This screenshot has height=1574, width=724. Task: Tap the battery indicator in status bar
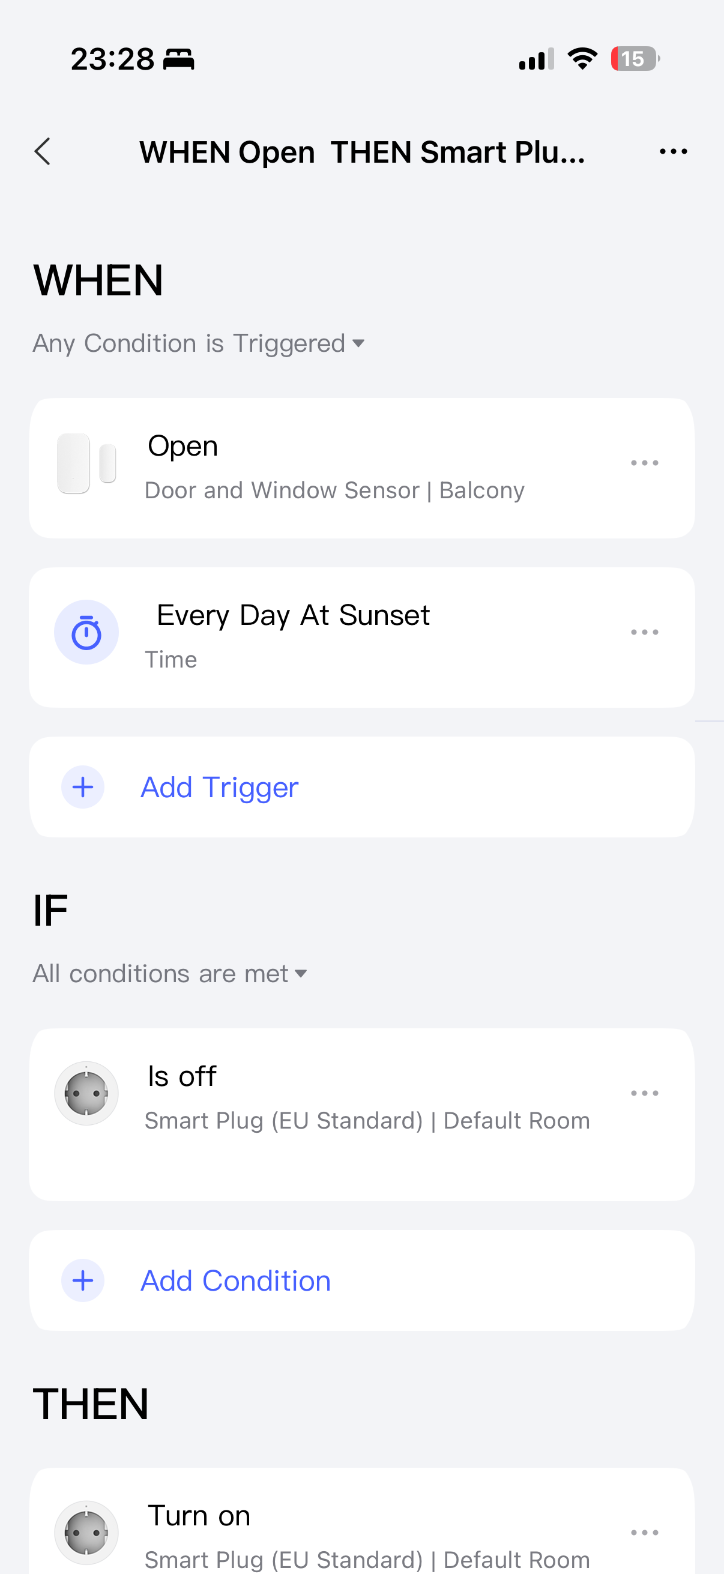click(634, 59)
